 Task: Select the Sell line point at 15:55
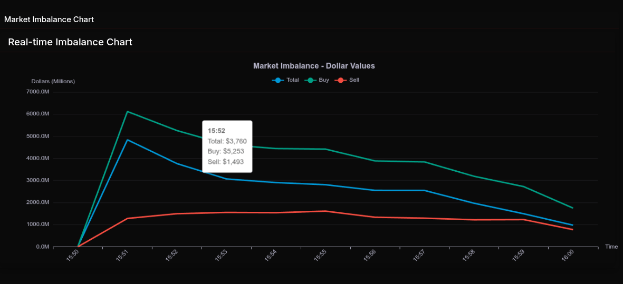[x=325, y=211]
